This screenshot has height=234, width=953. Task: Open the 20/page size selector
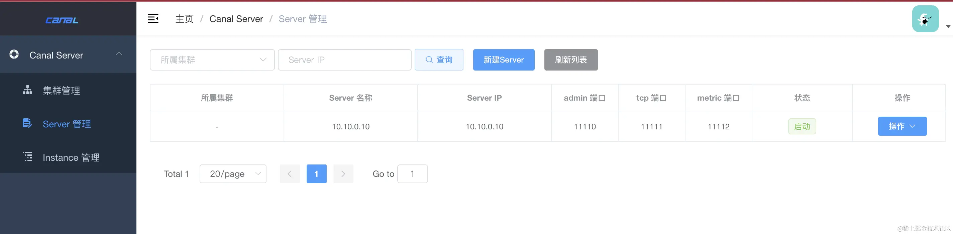[x=233, y=174]
